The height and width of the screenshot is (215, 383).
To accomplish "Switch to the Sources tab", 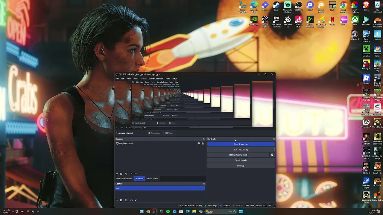I will tap(139, 179).
